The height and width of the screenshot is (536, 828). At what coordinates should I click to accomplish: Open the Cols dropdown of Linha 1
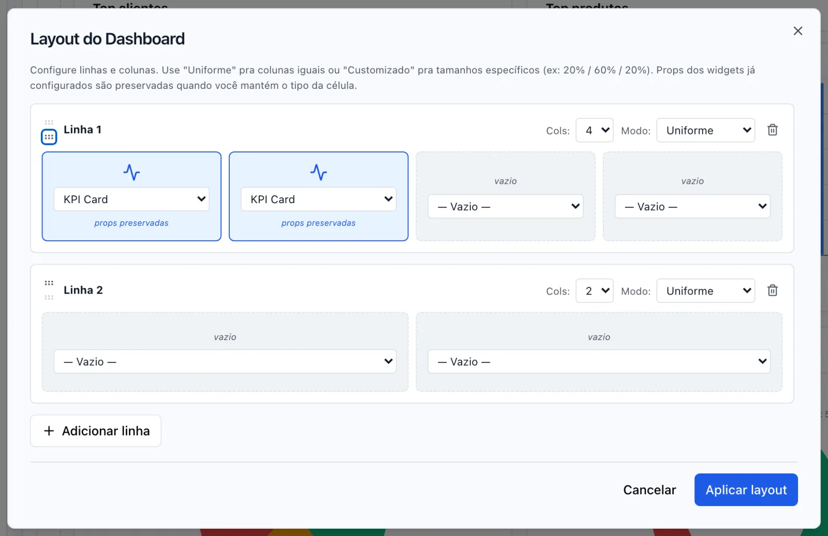click(x=595, y=130)
